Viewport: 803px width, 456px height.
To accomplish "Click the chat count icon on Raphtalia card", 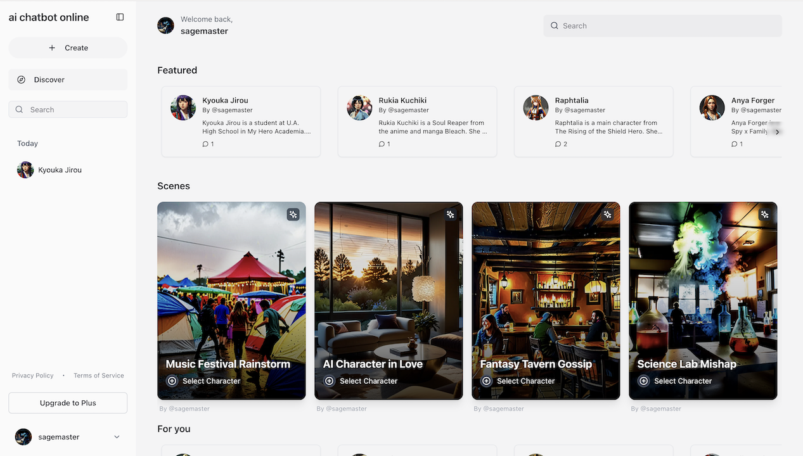I will (x=558, y=144).
